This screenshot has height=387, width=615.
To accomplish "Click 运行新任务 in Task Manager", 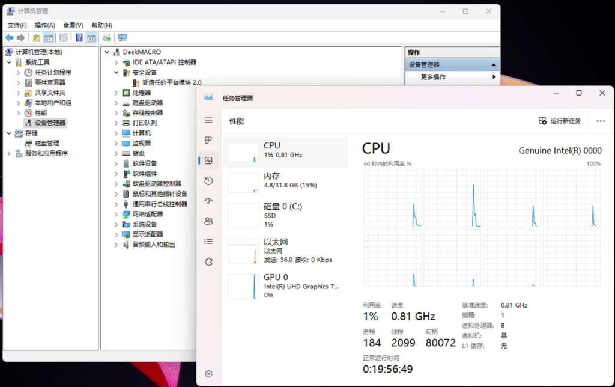I will (x=560, y=121).
